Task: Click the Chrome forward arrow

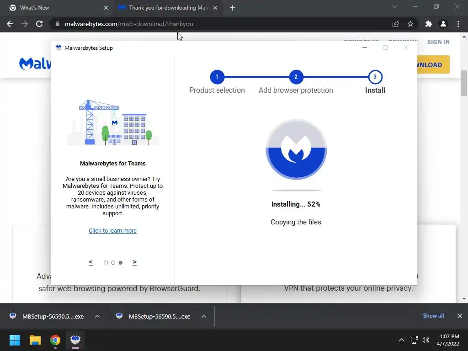Action: 25,24
